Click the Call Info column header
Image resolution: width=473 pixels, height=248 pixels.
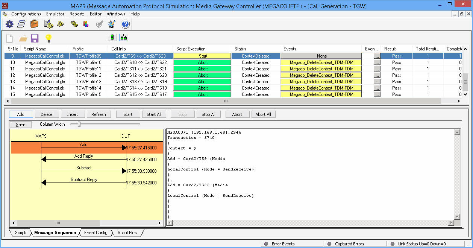(119, 49)
